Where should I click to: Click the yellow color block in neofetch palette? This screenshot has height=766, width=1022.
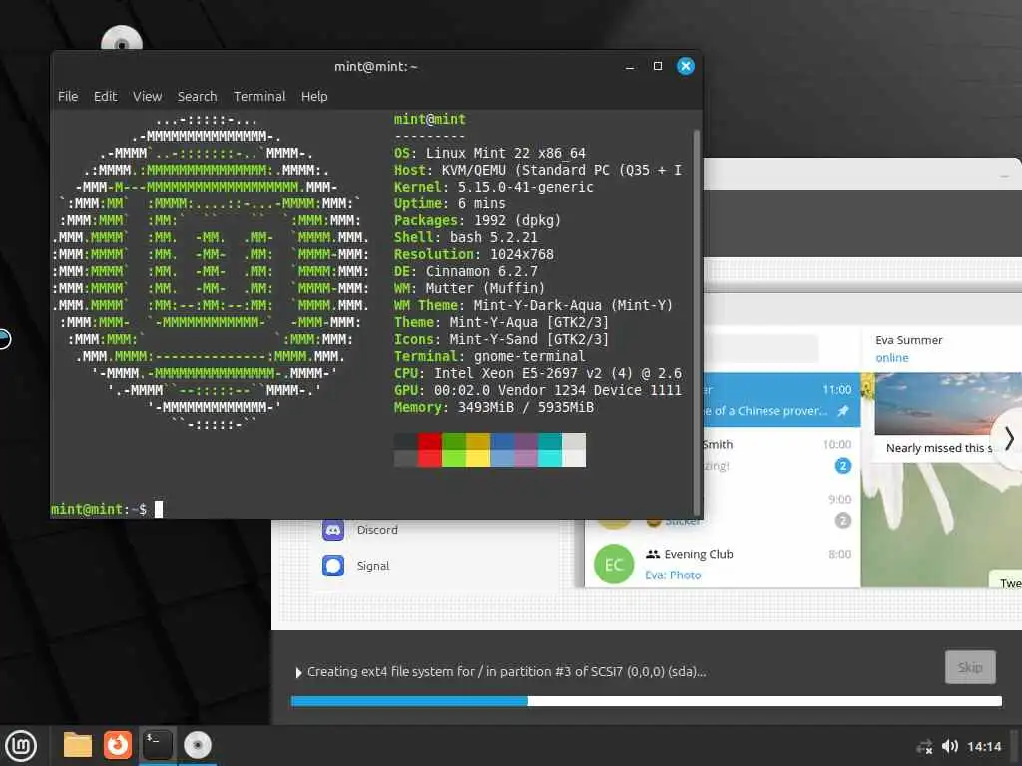click(478, 450)
